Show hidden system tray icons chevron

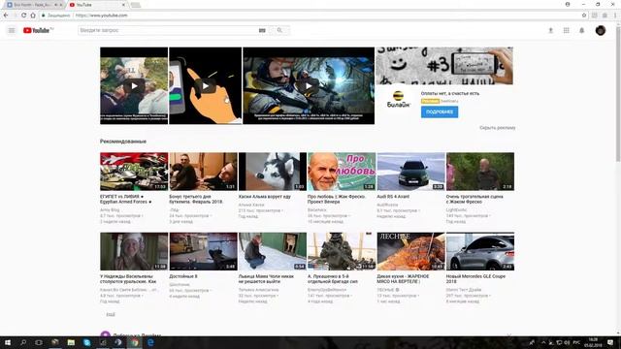[x=543, y=342]
